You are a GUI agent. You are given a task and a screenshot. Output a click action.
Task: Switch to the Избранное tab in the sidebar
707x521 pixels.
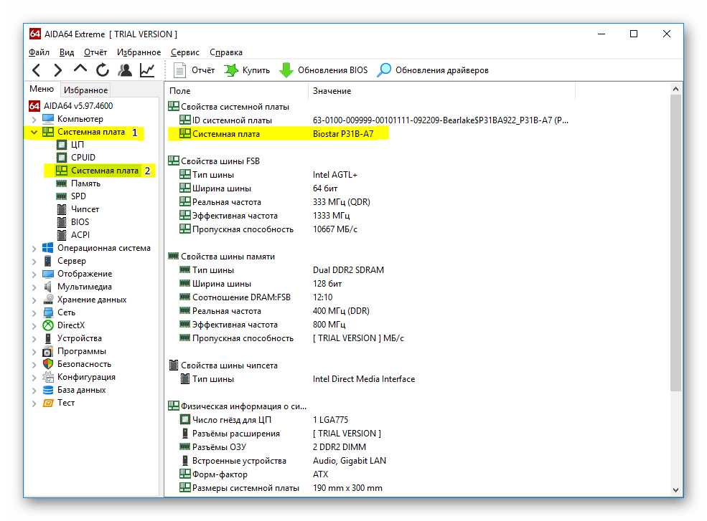pos(85,90)
